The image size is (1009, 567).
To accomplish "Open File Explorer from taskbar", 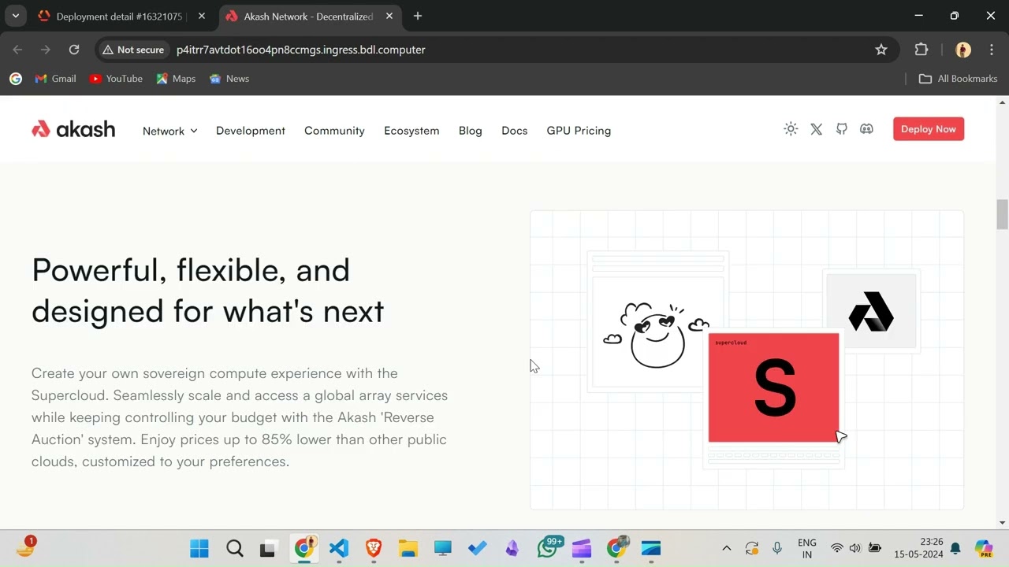I will tap(408, 548).
